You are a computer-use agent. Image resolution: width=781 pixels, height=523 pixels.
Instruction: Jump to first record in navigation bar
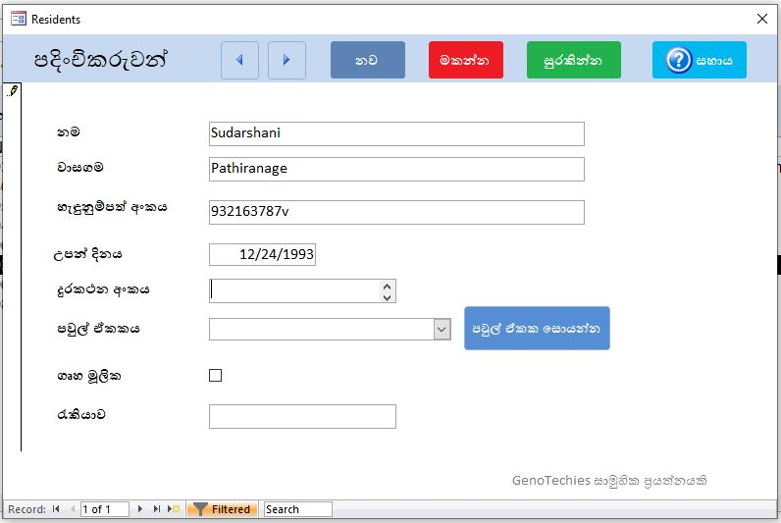pos(56,508)
